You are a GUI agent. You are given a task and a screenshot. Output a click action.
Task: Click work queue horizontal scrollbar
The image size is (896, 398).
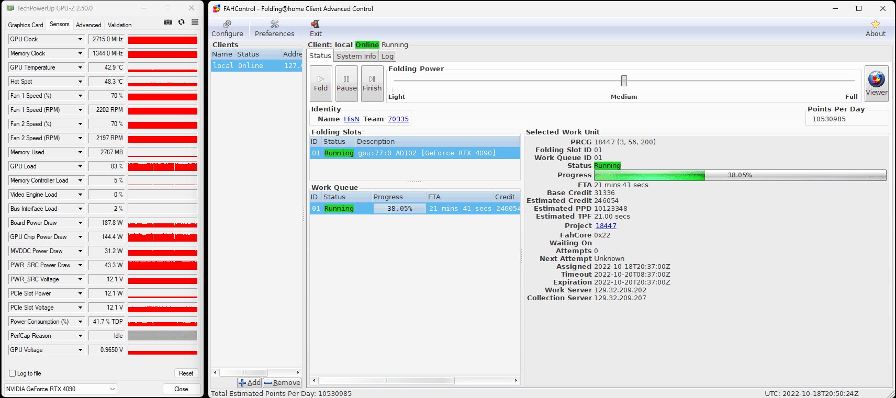pyautogui.click(x=415, y=380)
